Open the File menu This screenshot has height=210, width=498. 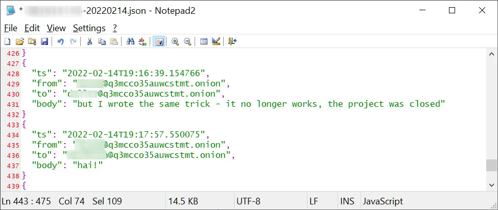click(x=11, y=28)
